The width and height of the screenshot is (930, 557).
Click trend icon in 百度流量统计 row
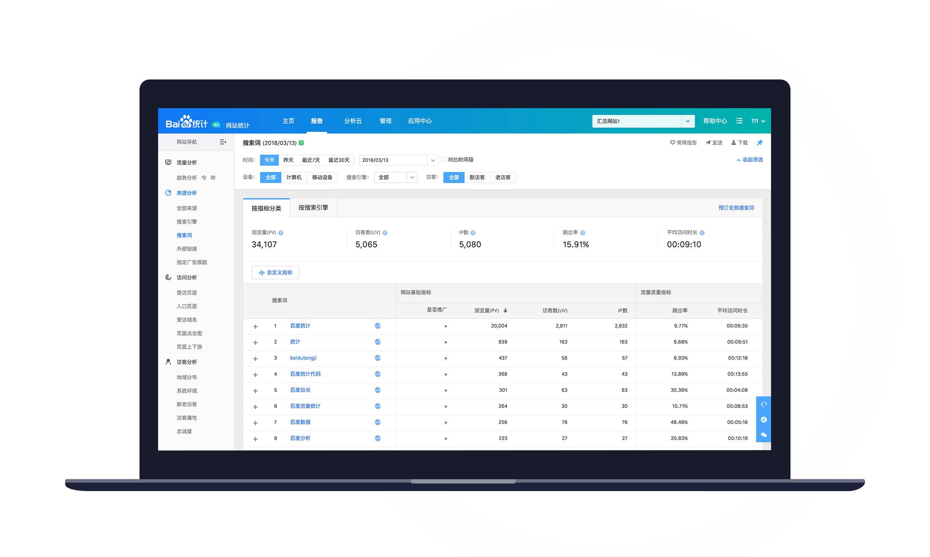pos(377,406)
